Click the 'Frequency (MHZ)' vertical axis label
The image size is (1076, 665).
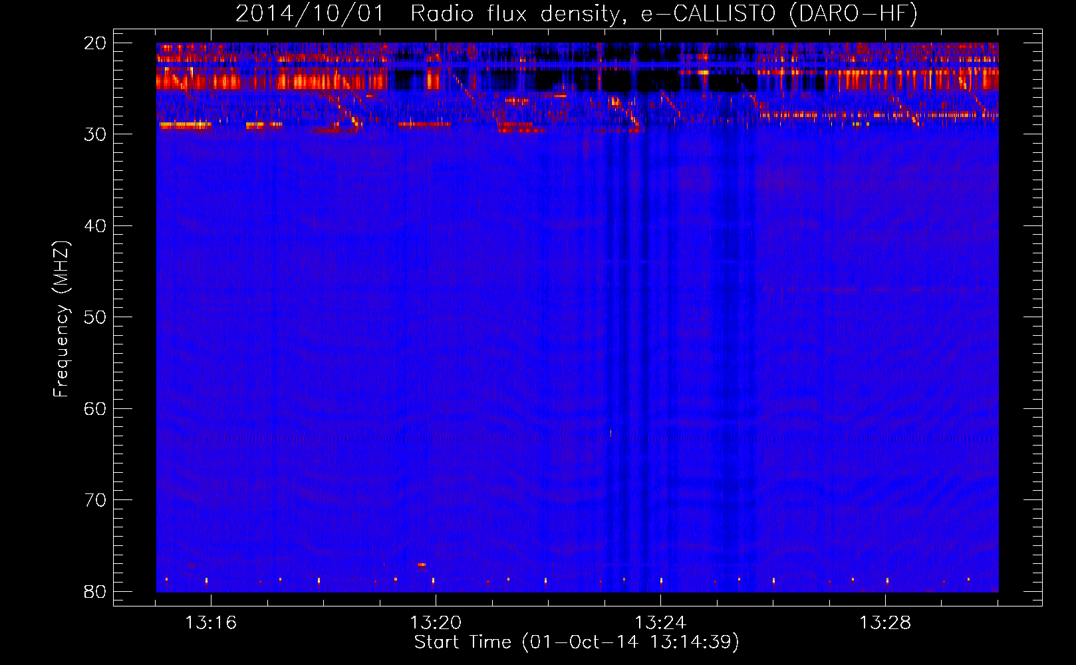[x=61, y=319]
